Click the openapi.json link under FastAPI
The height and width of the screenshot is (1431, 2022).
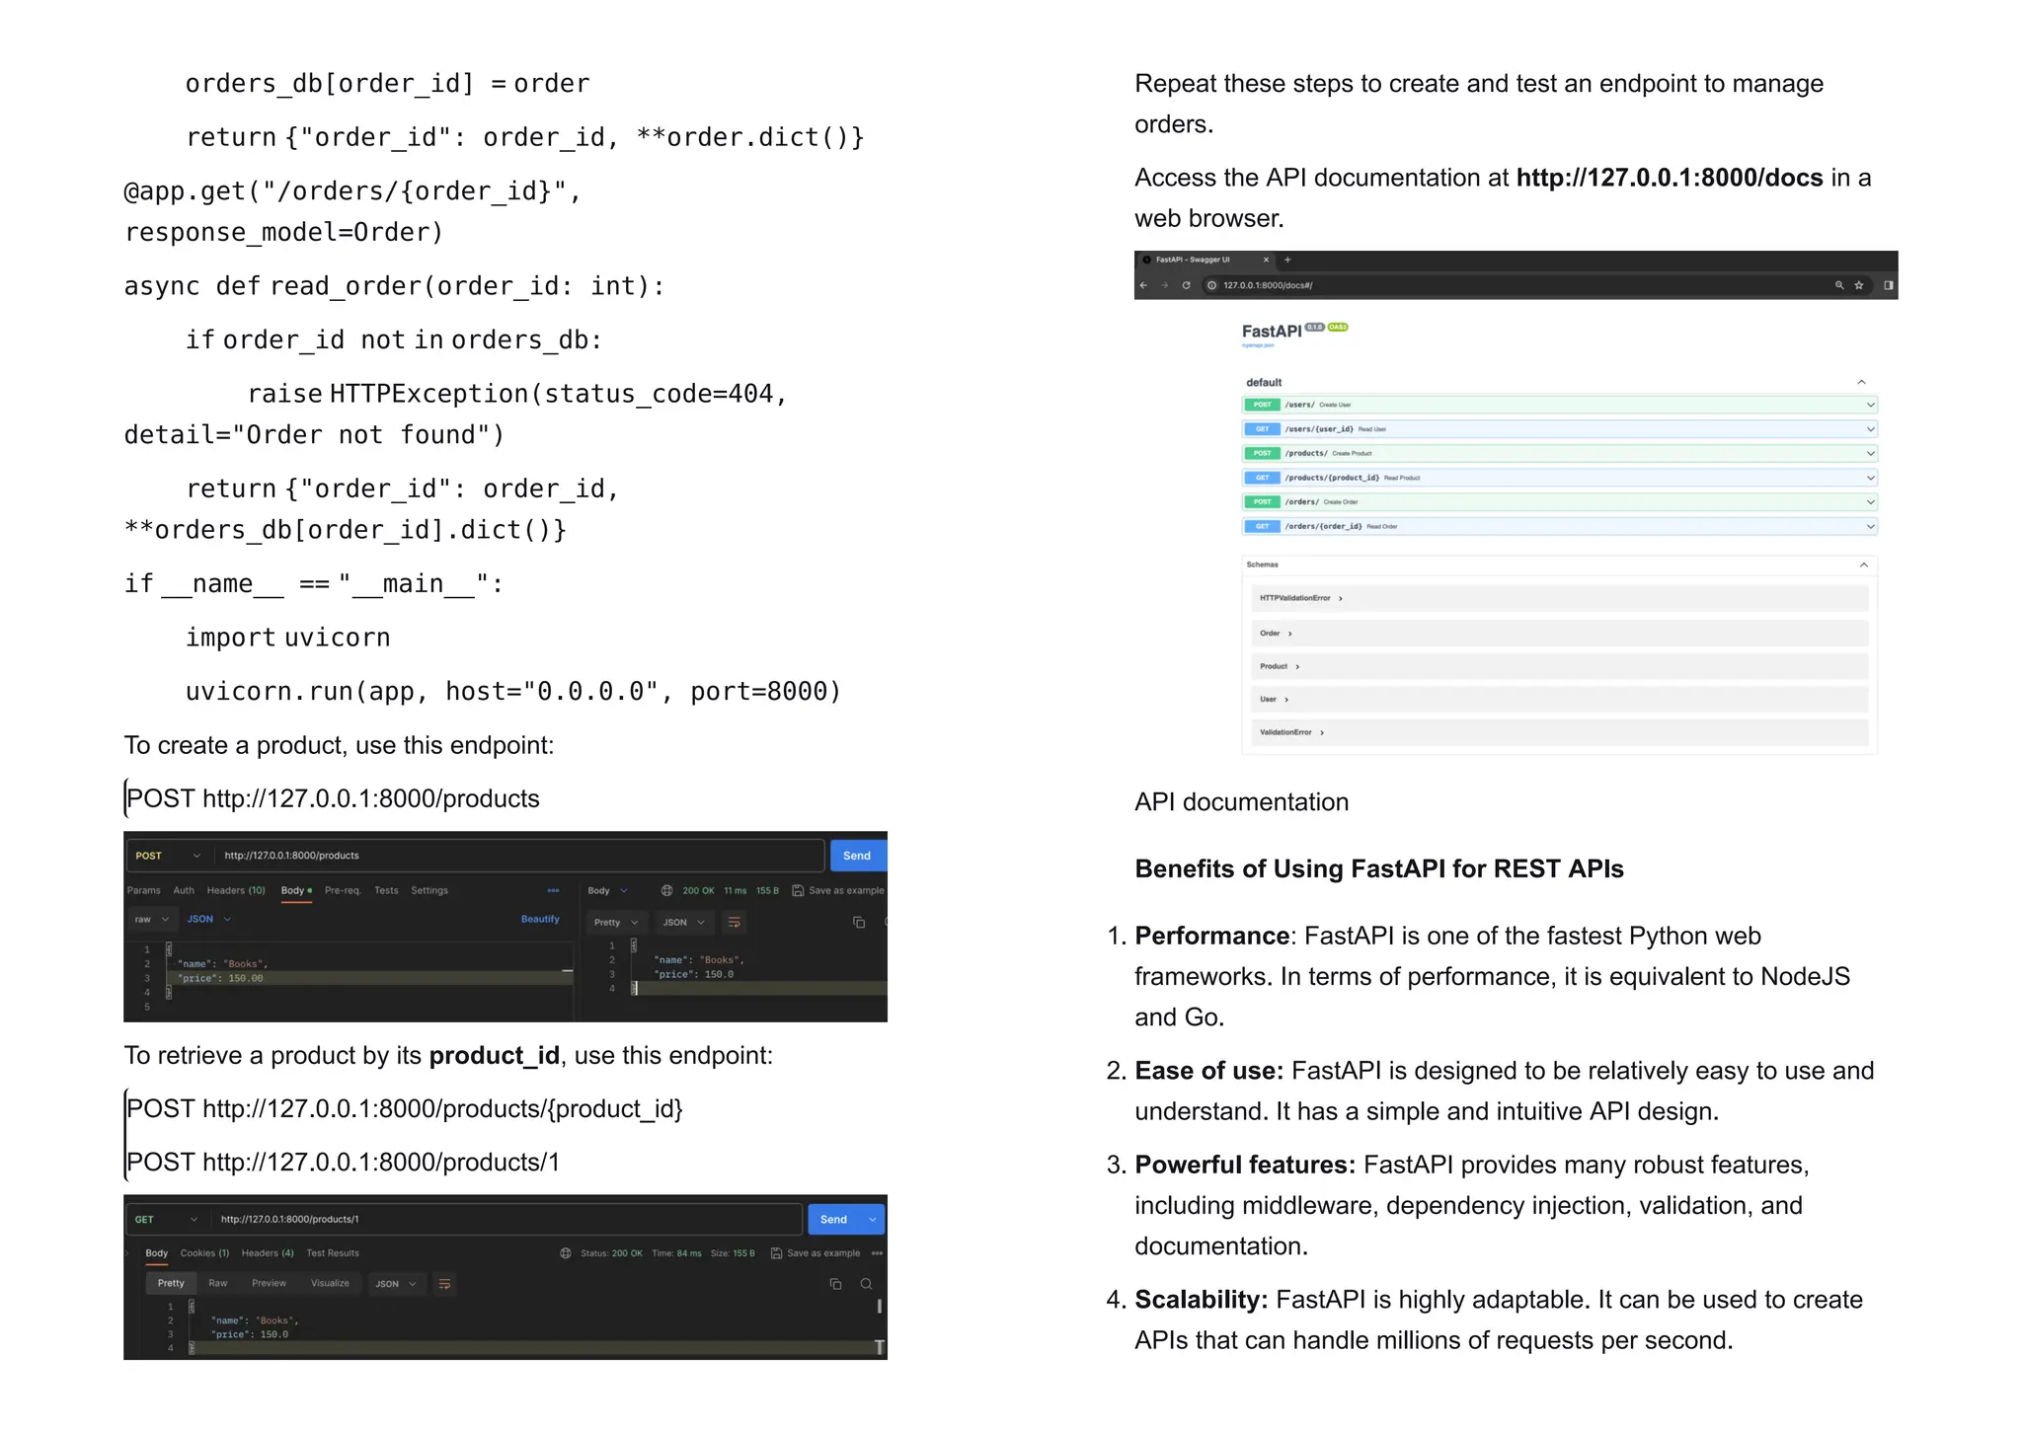tap(1258, 345)
